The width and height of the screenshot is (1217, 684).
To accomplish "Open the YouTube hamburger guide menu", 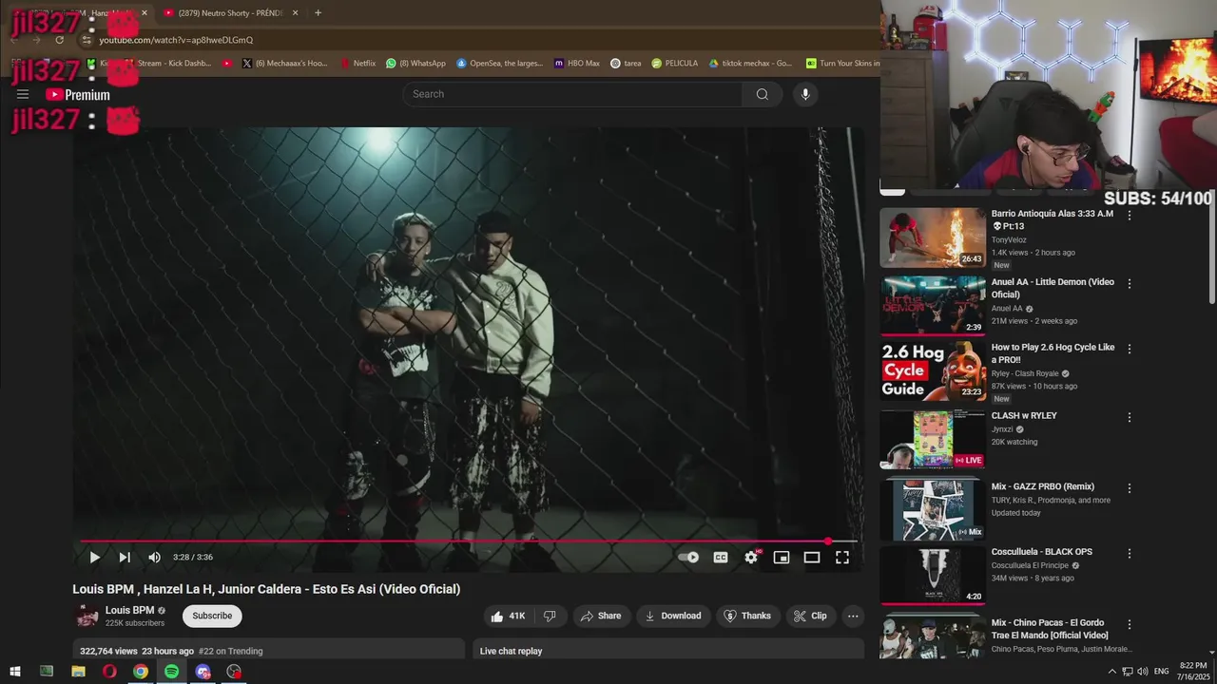I will [x=23, y=94].
